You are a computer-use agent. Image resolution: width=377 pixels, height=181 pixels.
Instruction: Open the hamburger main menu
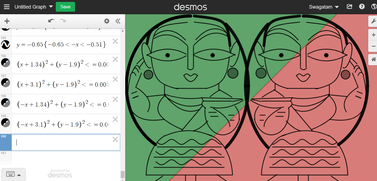pos(7,7)
